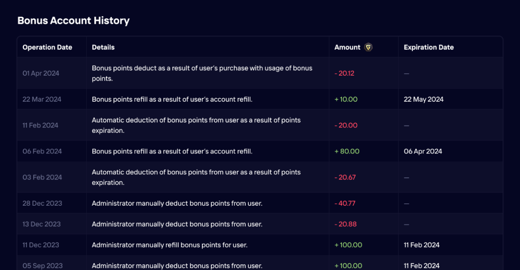520x270 pixels.
Task: Click the -40.77 manual deduction amount
Action: coord(345,203)
